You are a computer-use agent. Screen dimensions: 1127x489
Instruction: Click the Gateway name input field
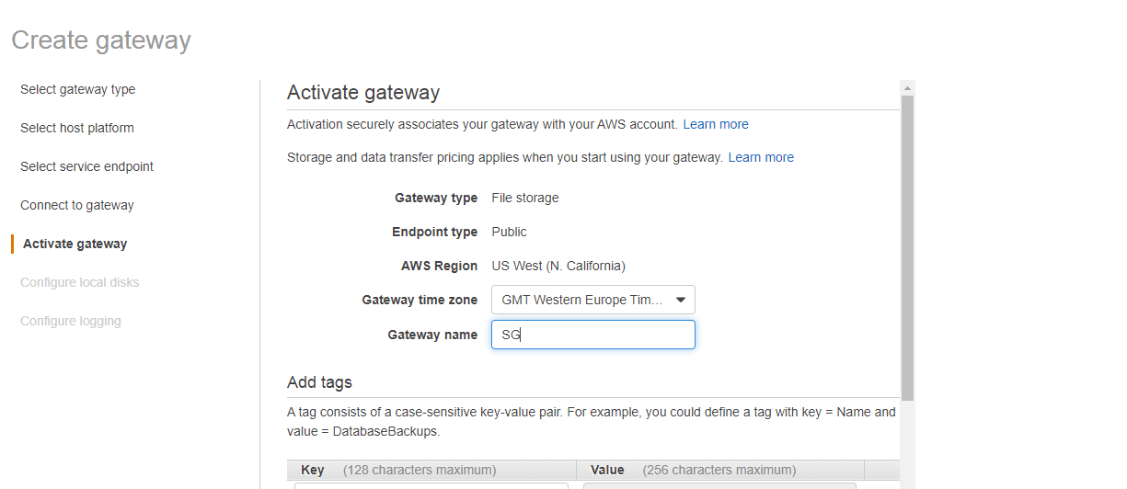(x=592, y=335)
